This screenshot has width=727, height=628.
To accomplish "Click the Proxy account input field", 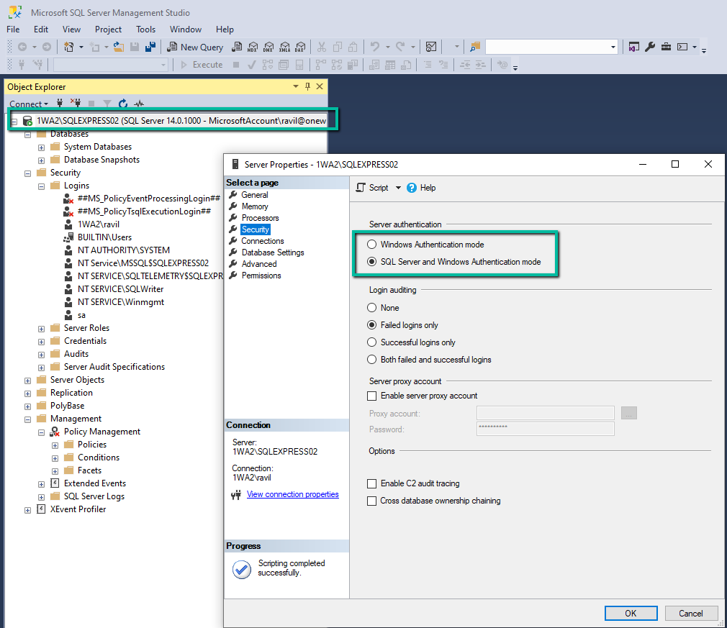I will pyautogui.click(x=545, y=413).
